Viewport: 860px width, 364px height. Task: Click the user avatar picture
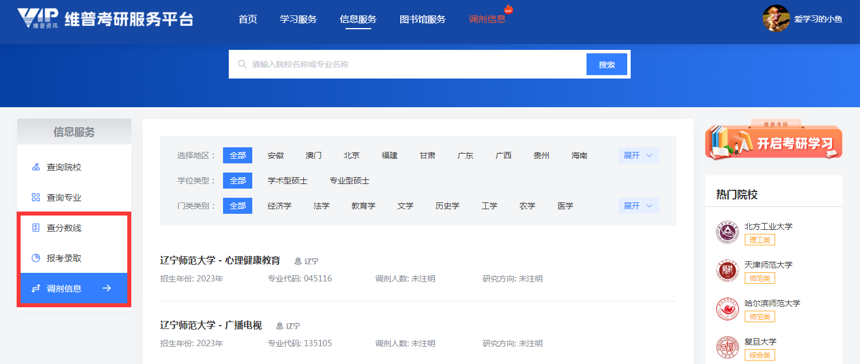[x=776, y=18]
